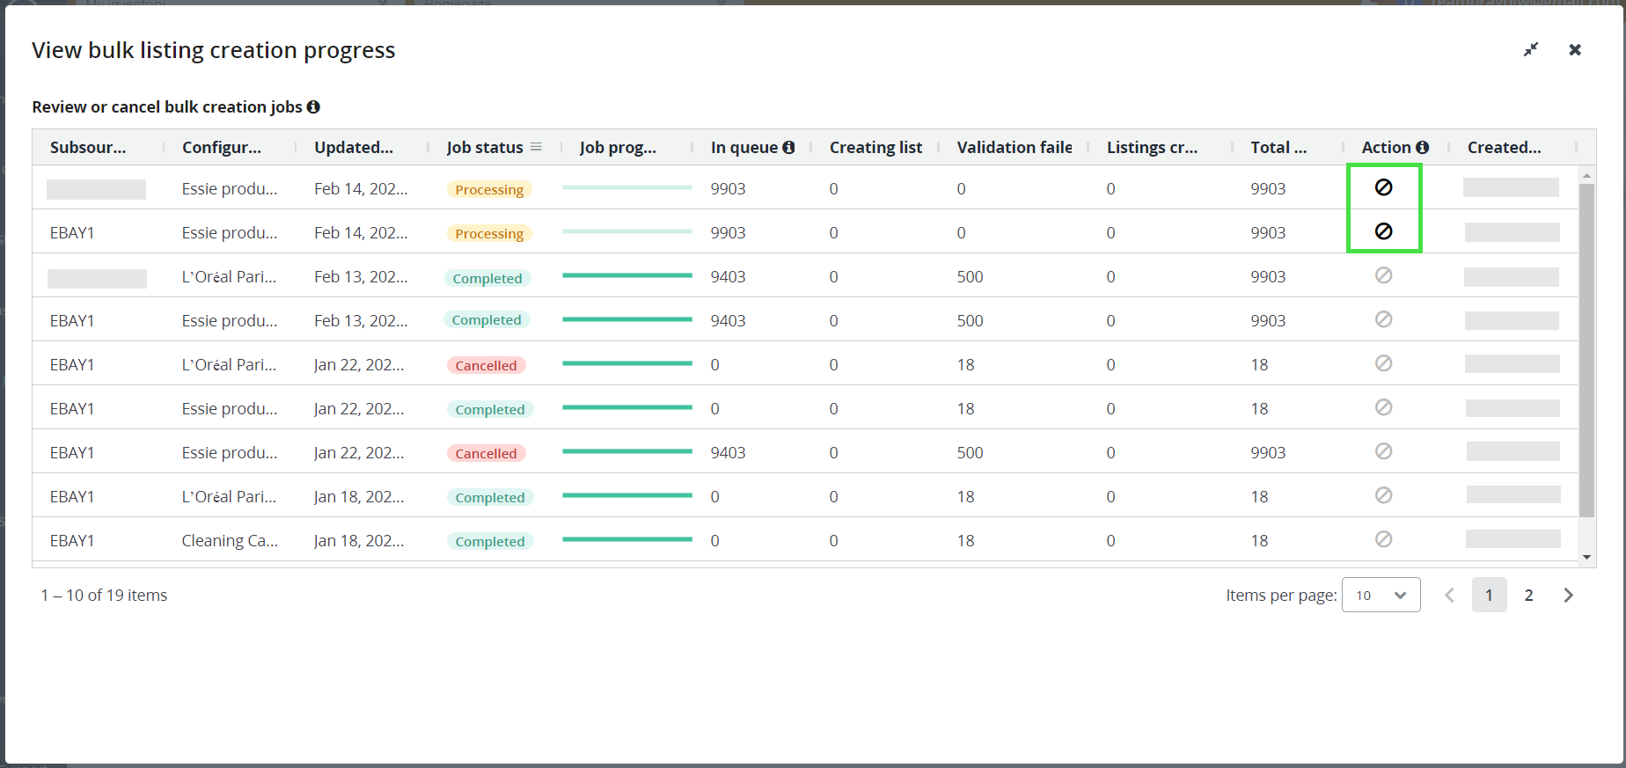The image size is (1626, 768).
Task: Click cancel icon for Cleaning Ca... Jan 18 job
Action: (1383, 539)
